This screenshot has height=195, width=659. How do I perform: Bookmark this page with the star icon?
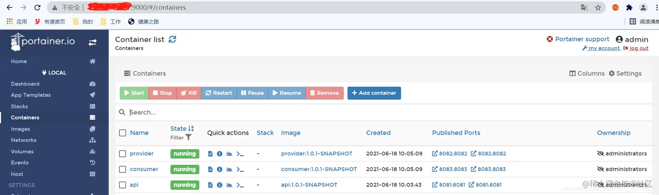pyautogui.click(x=598, y=7)
